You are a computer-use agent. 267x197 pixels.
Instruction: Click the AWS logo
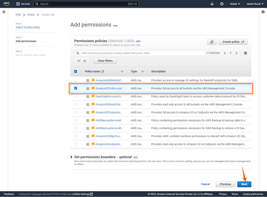click(7, 4)
